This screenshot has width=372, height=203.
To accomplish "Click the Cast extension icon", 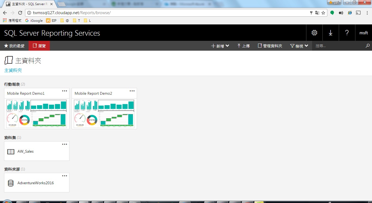I will point(358,13).
